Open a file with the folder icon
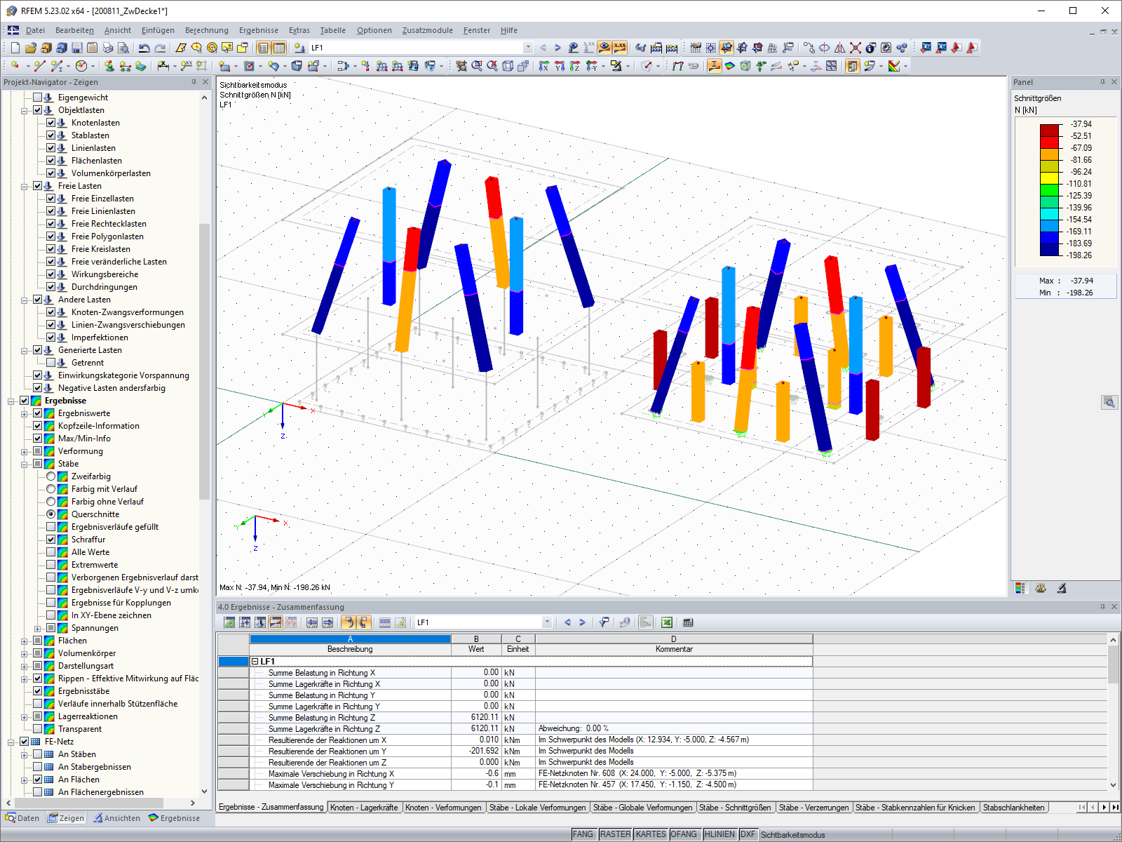Screen dimensions: 1122x842 pos(31,48)
